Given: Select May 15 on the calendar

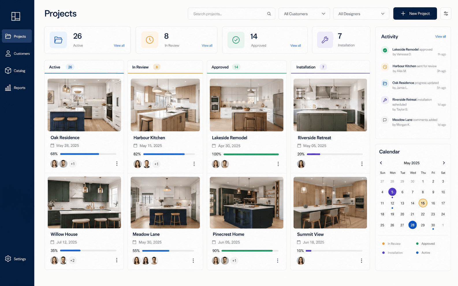Looking at the screenshot, I should point(423,203).
